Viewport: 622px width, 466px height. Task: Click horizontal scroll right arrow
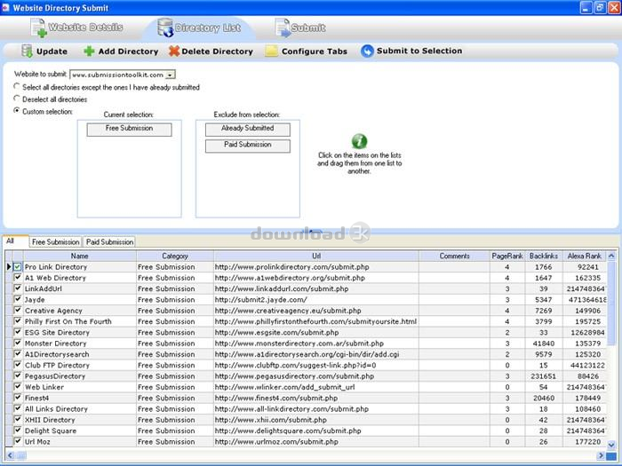601,455
